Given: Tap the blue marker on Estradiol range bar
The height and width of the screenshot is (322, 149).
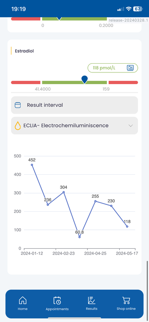Looking at the screenshot, I should [85, 80].
